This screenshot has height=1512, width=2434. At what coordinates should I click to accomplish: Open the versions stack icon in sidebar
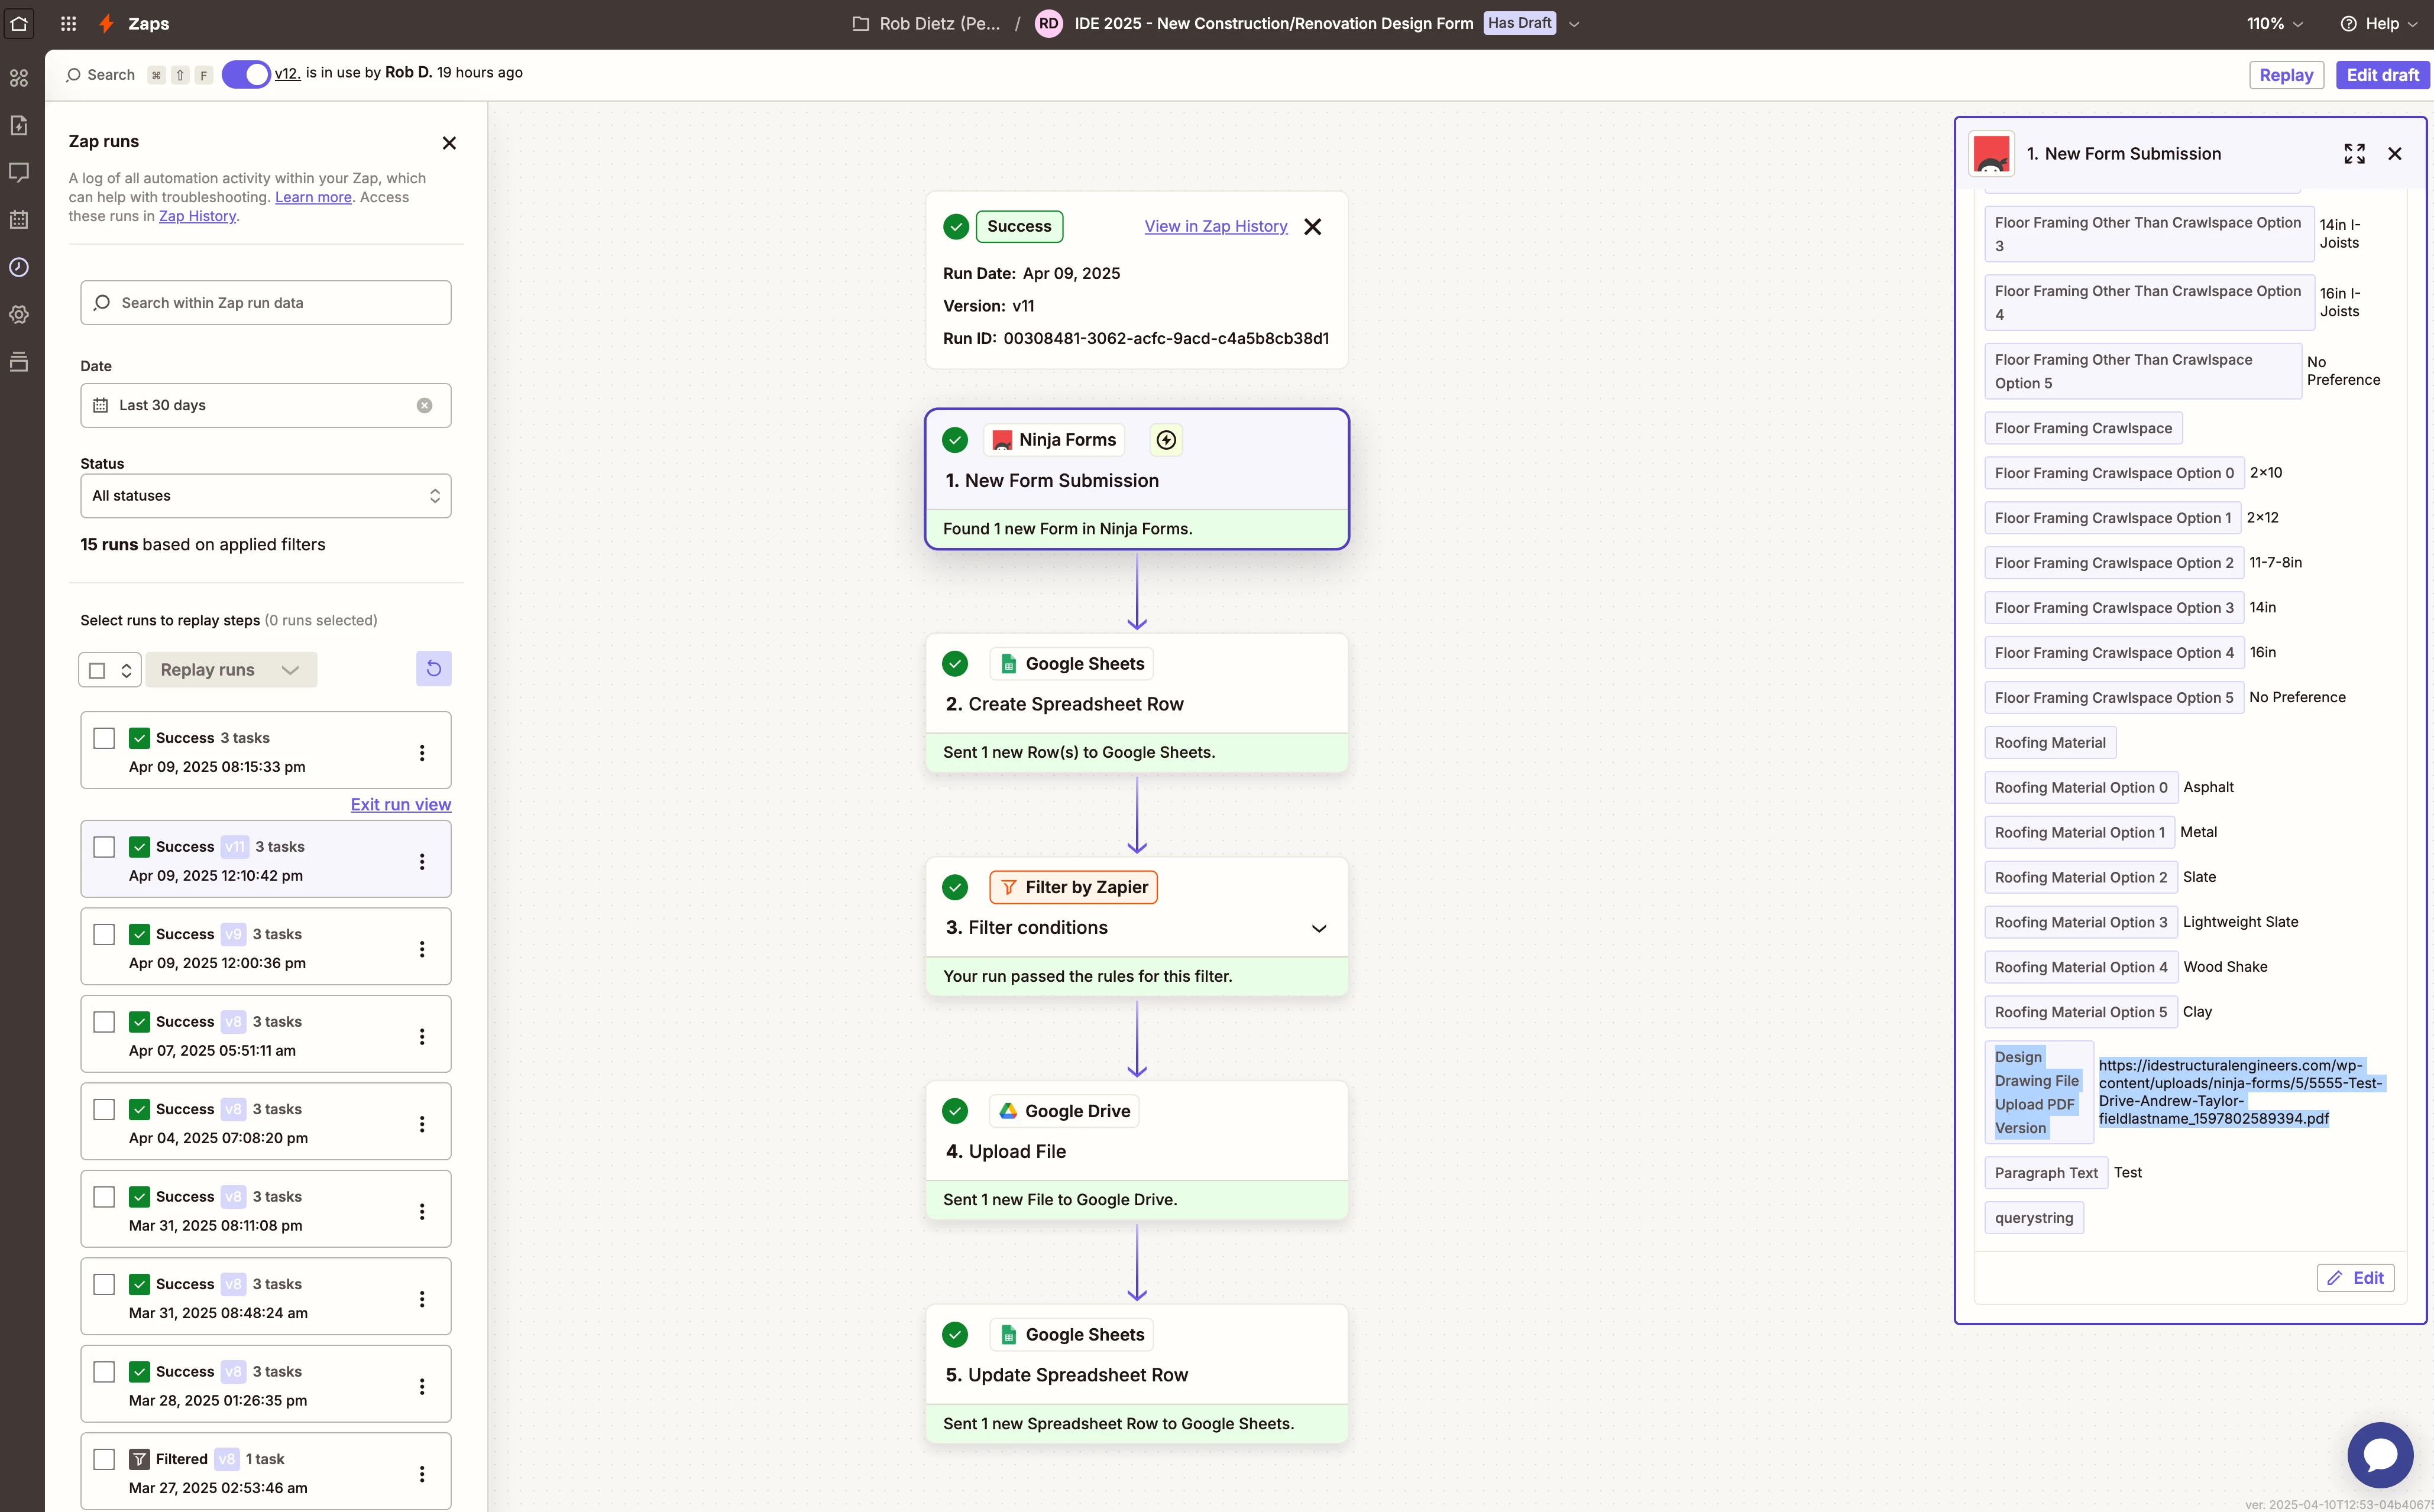[x=19, y=361]
